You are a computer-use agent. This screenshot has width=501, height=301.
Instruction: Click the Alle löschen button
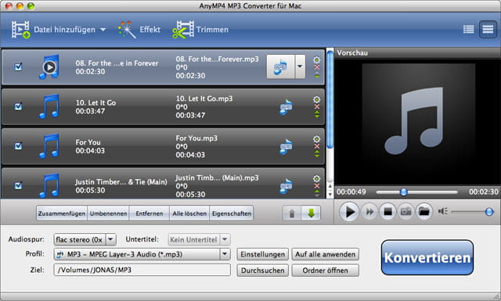tap(189, 213)
